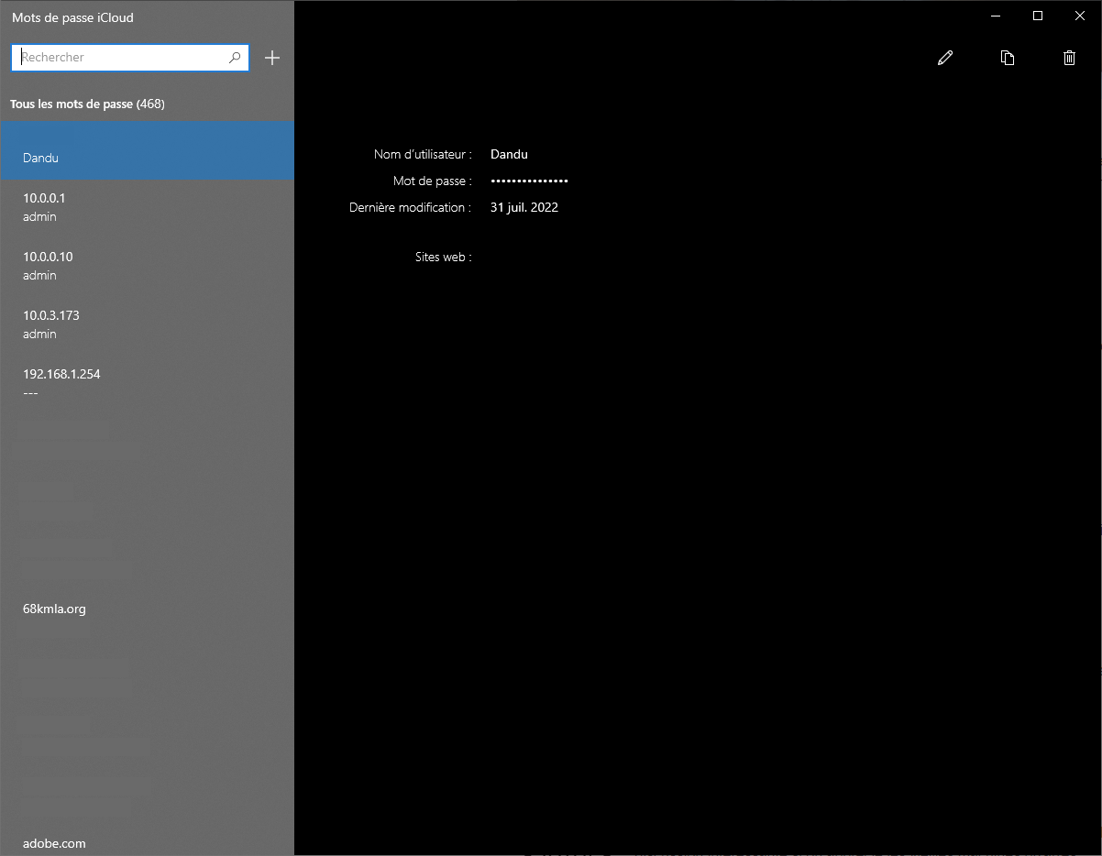The image size is (1102, 856).
Task: Select the 192.168.1.254 entry
Action: coord(147,384)
